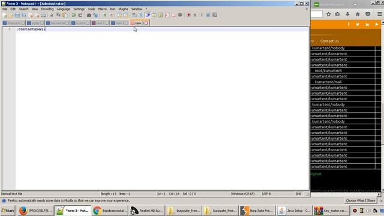Undo using the green arrow icon

click(73, 15)
